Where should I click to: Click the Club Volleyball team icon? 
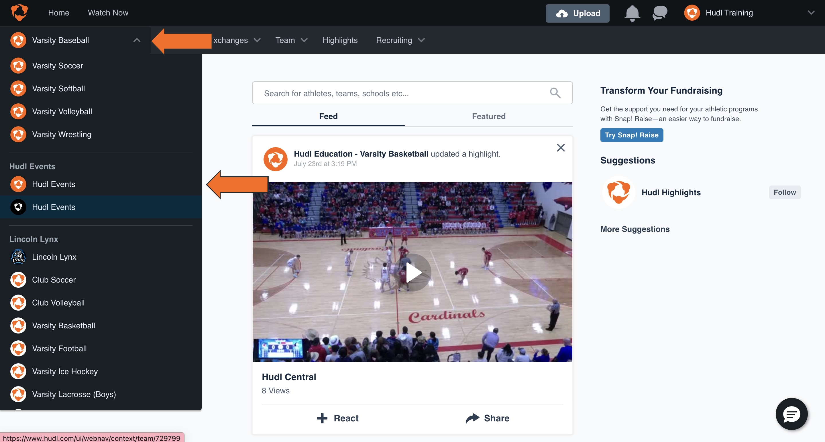tap(18, 303)
